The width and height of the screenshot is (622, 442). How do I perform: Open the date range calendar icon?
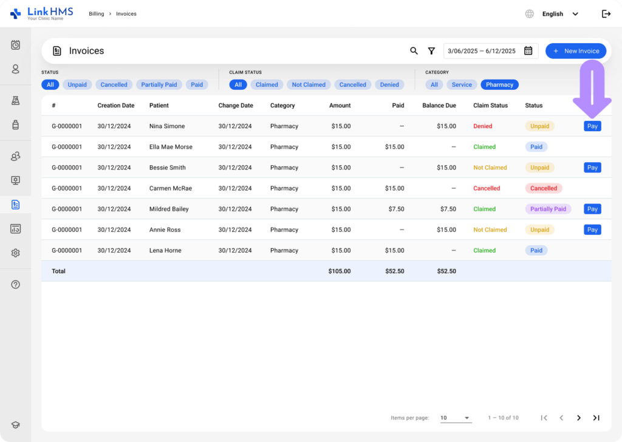(x=528, y=51)
